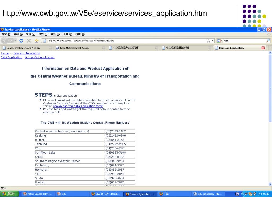Click the vertical scrollbar thumb

pos(270,88)
